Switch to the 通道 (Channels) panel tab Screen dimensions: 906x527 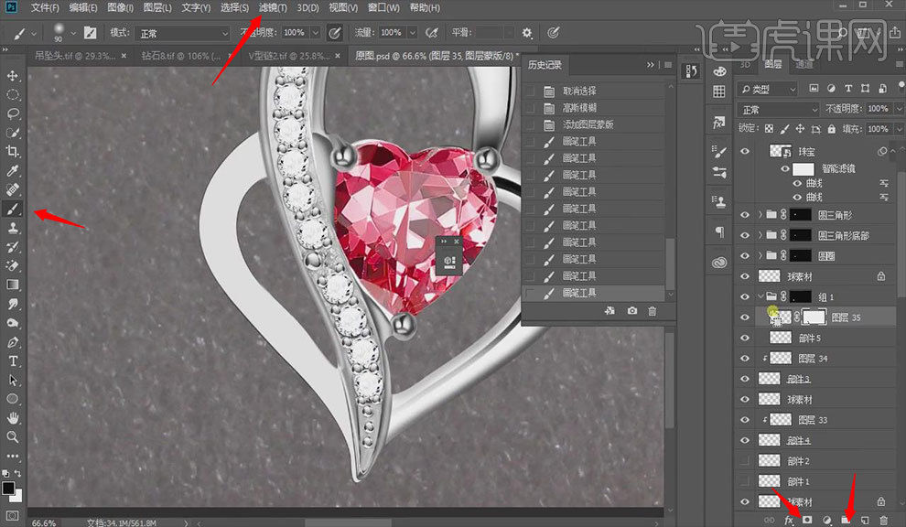click(804, 65)
